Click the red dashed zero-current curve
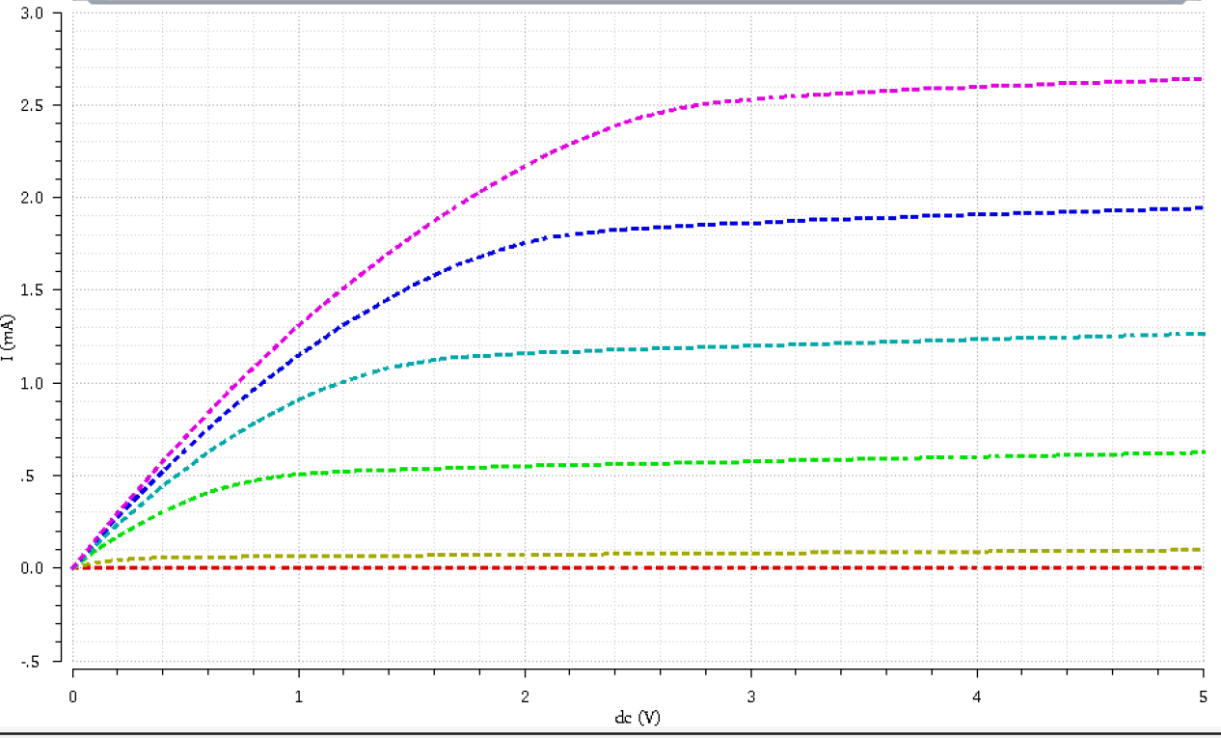This screenshot has width=1221, height=738. 868,568
